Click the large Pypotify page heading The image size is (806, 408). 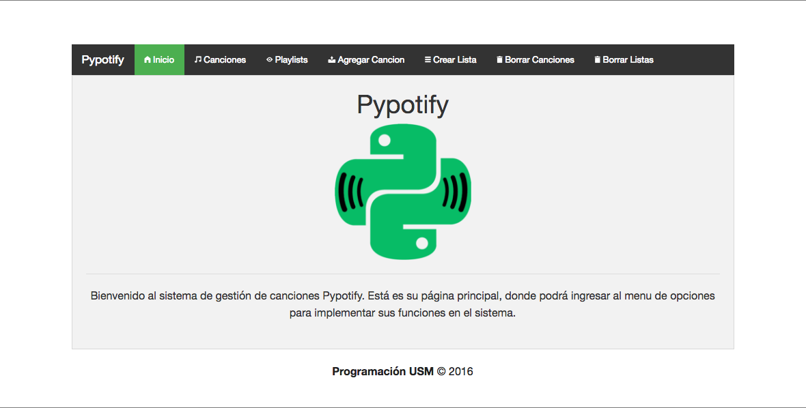[x=402, y=105]
